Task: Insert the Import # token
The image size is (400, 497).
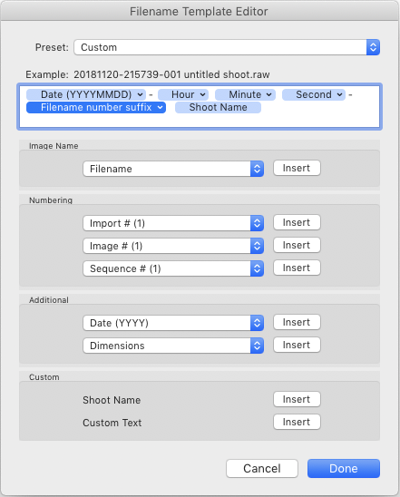Action: click(297, 222)
